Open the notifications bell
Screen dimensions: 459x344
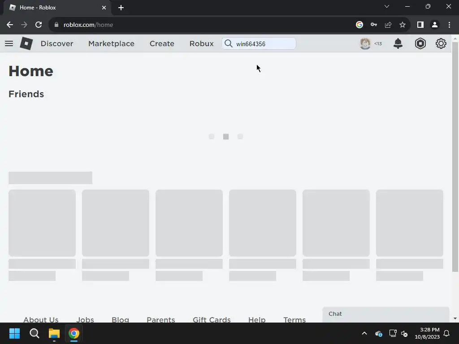click(x=398, y=43)
